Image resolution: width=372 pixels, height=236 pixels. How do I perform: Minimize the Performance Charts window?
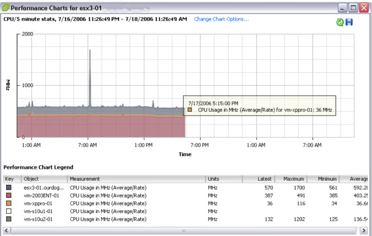342,8
